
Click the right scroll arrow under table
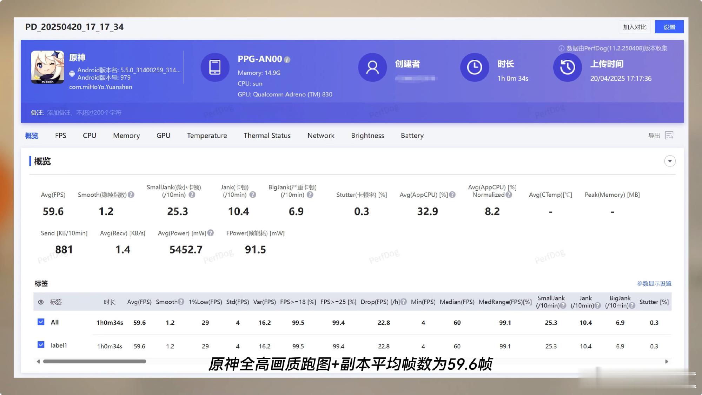(x=667, y=362)
